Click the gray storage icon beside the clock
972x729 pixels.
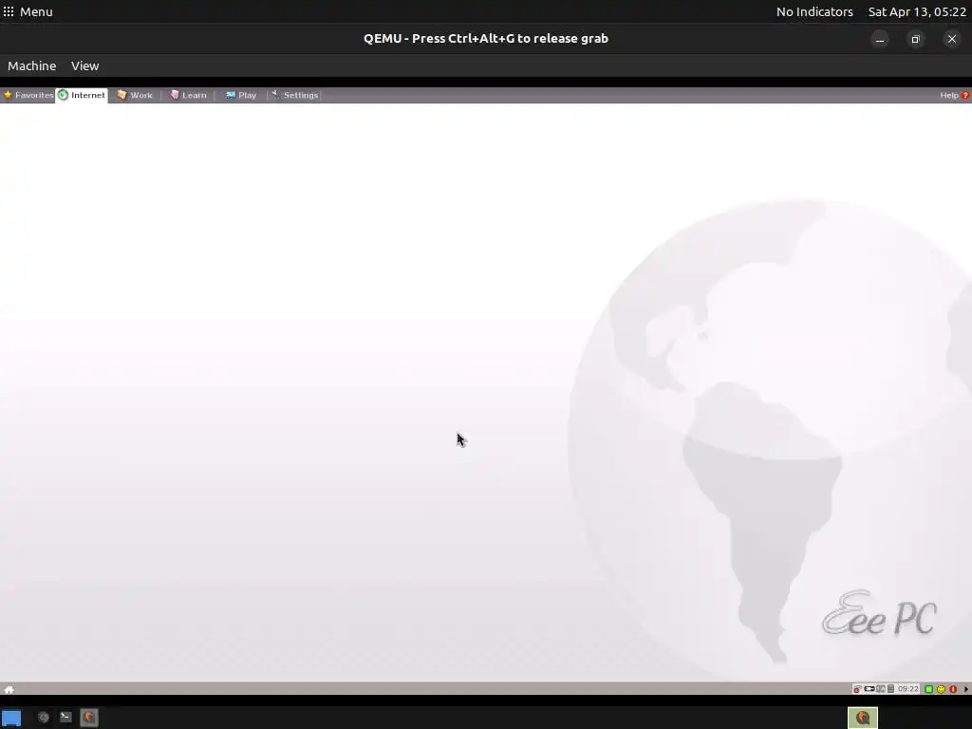(890, 689)
